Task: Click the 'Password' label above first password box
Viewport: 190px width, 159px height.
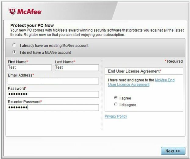Action: pyautogui.click(x=17, y=88)
